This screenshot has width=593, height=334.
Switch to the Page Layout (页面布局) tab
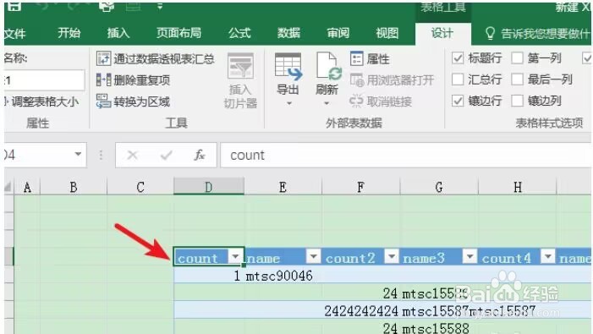tap(178, 33)
